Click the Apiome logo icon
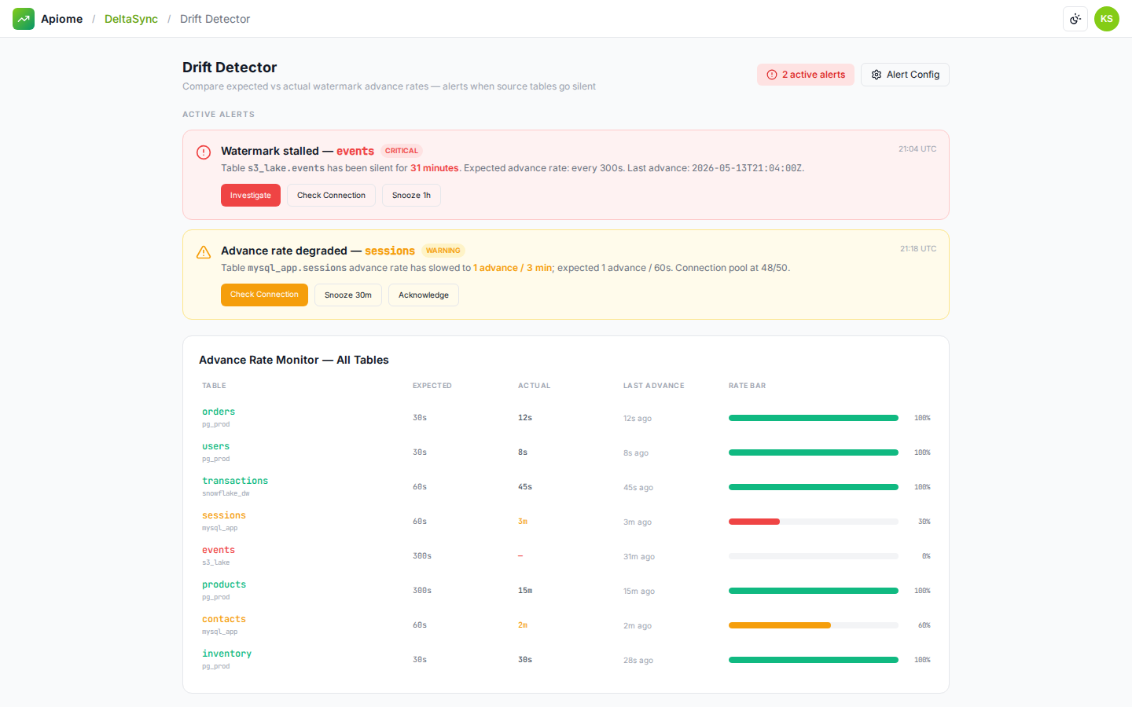The height and width of the screenshot is (707, 1132). tap(24, 19)
